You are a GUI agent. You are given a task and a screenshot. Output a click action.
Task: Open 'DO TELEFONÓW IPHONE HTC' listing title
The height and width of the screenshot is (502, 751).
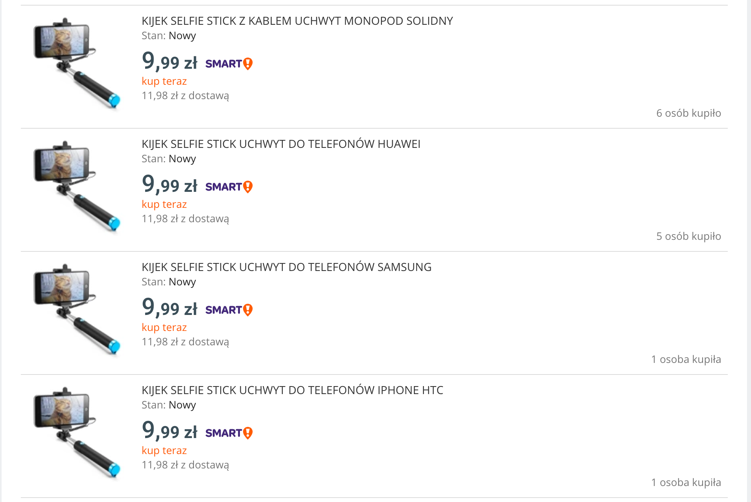tap(292, 390)
